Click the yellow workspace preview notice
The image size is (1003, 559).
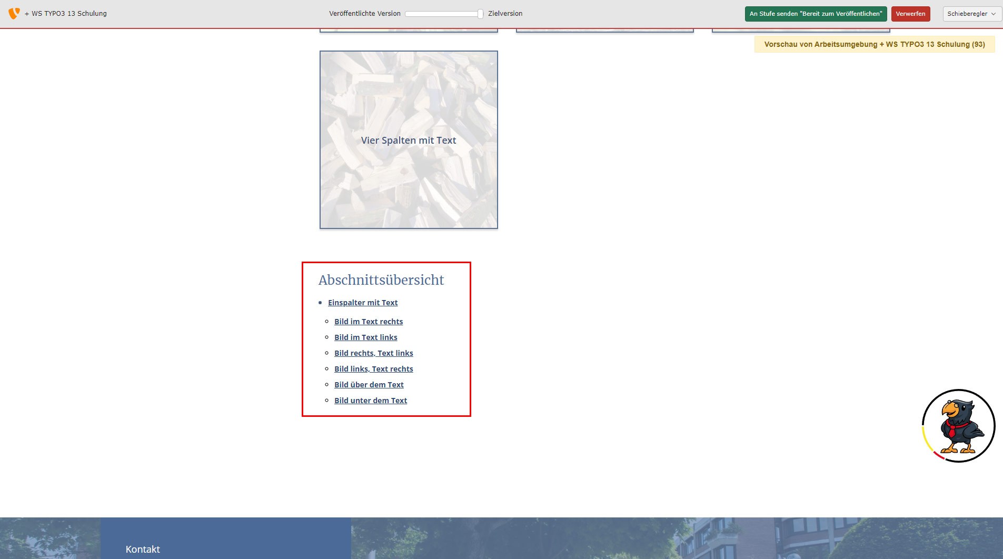coord(874,44)
